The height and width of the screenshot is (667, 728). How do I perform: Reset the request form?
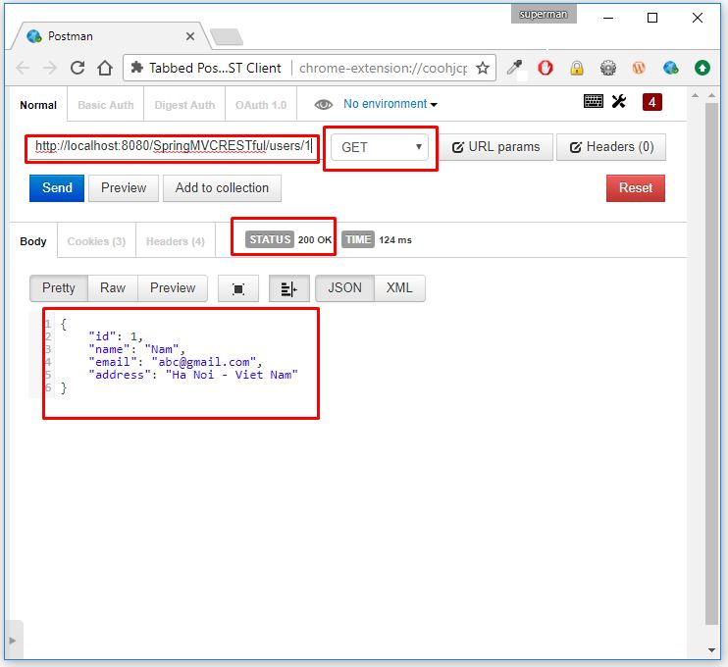(x=635, y=188)
